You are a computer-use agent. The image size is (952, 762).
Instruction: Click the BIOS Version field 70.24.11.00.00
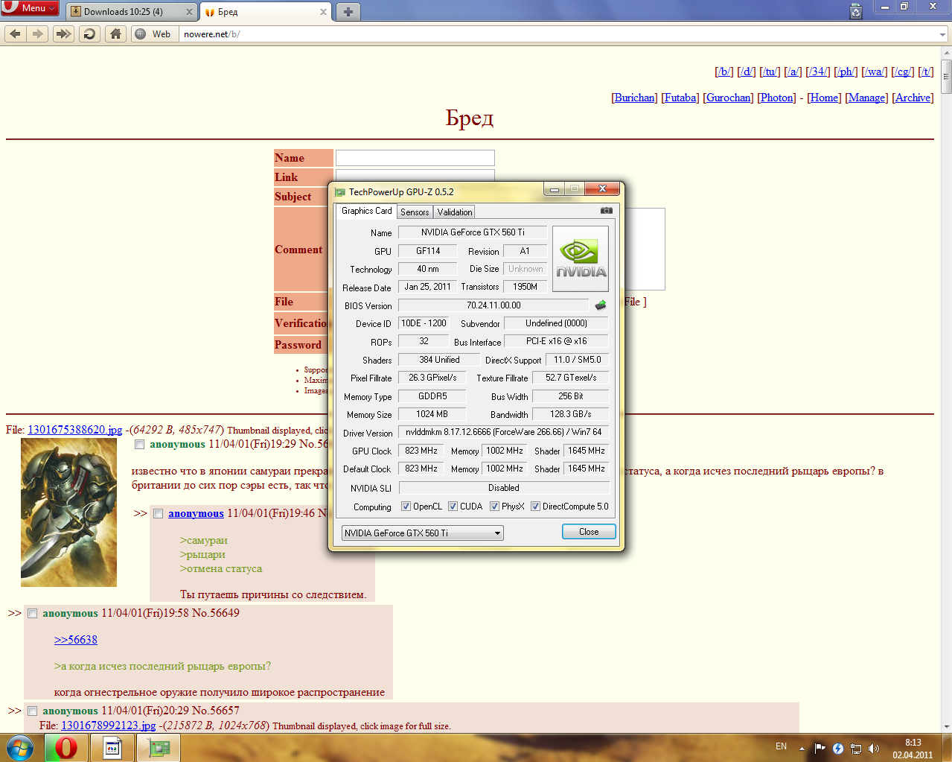click(x=493, y=305)
